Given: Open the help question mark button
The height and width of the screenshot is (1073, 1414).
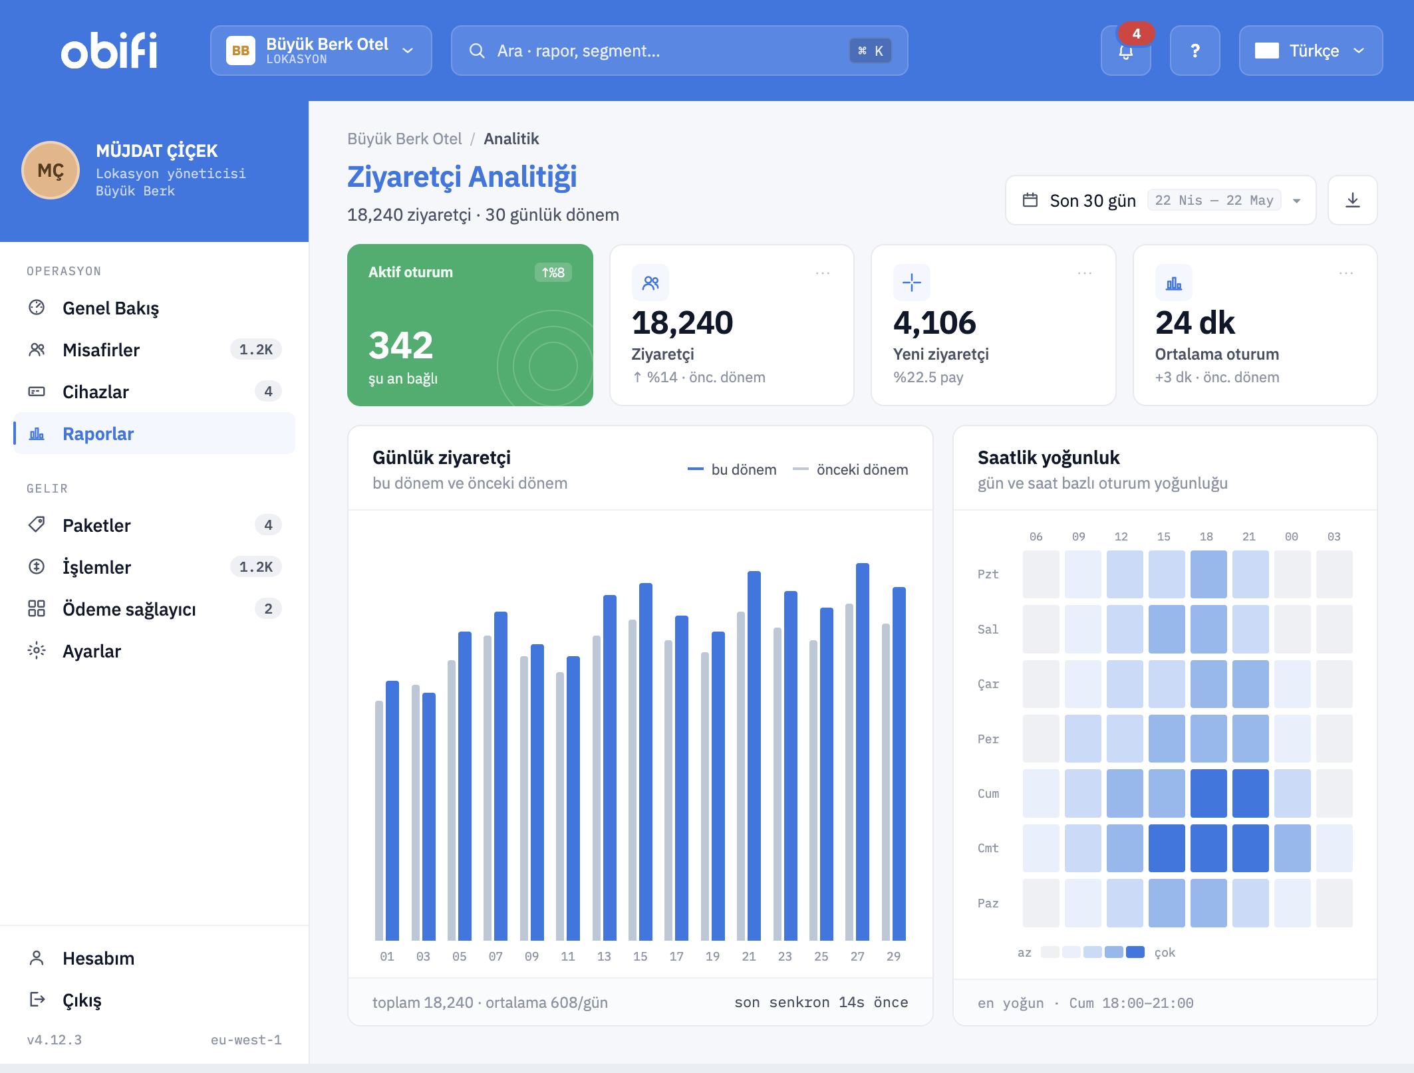Looking at the screenshot, I should click(1195, 51).
